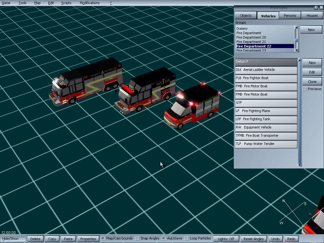Click the Edit prototype button
Viewport: 324px width, 243px height.
[x=312, y=72]
